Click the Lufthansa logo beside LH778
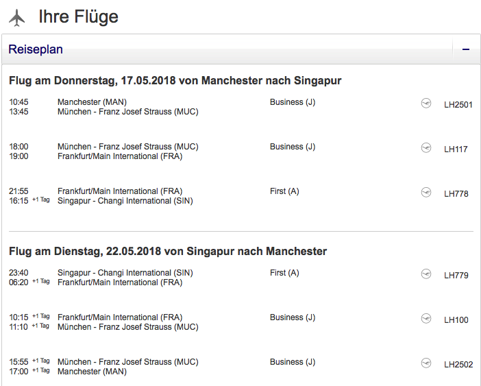481x386 pixels. [426, 192]
